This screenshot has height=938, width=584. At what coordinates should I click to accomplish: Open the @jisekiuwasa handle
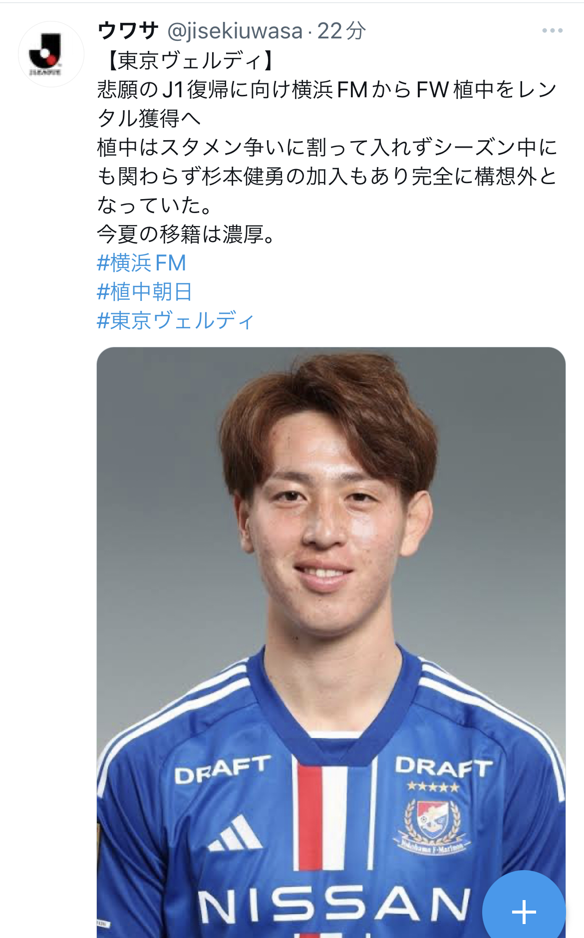[235, 31]
